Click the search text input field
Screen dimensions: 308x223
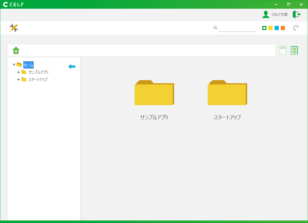(237, 28)
